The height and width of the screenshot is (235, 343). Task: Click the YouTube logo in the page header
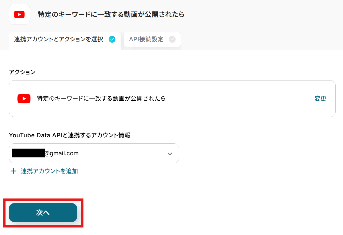click(19, 14)
